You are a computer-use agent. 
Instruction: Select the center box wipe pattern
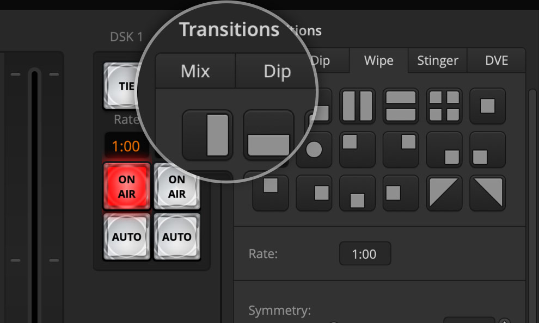point(487,107)
